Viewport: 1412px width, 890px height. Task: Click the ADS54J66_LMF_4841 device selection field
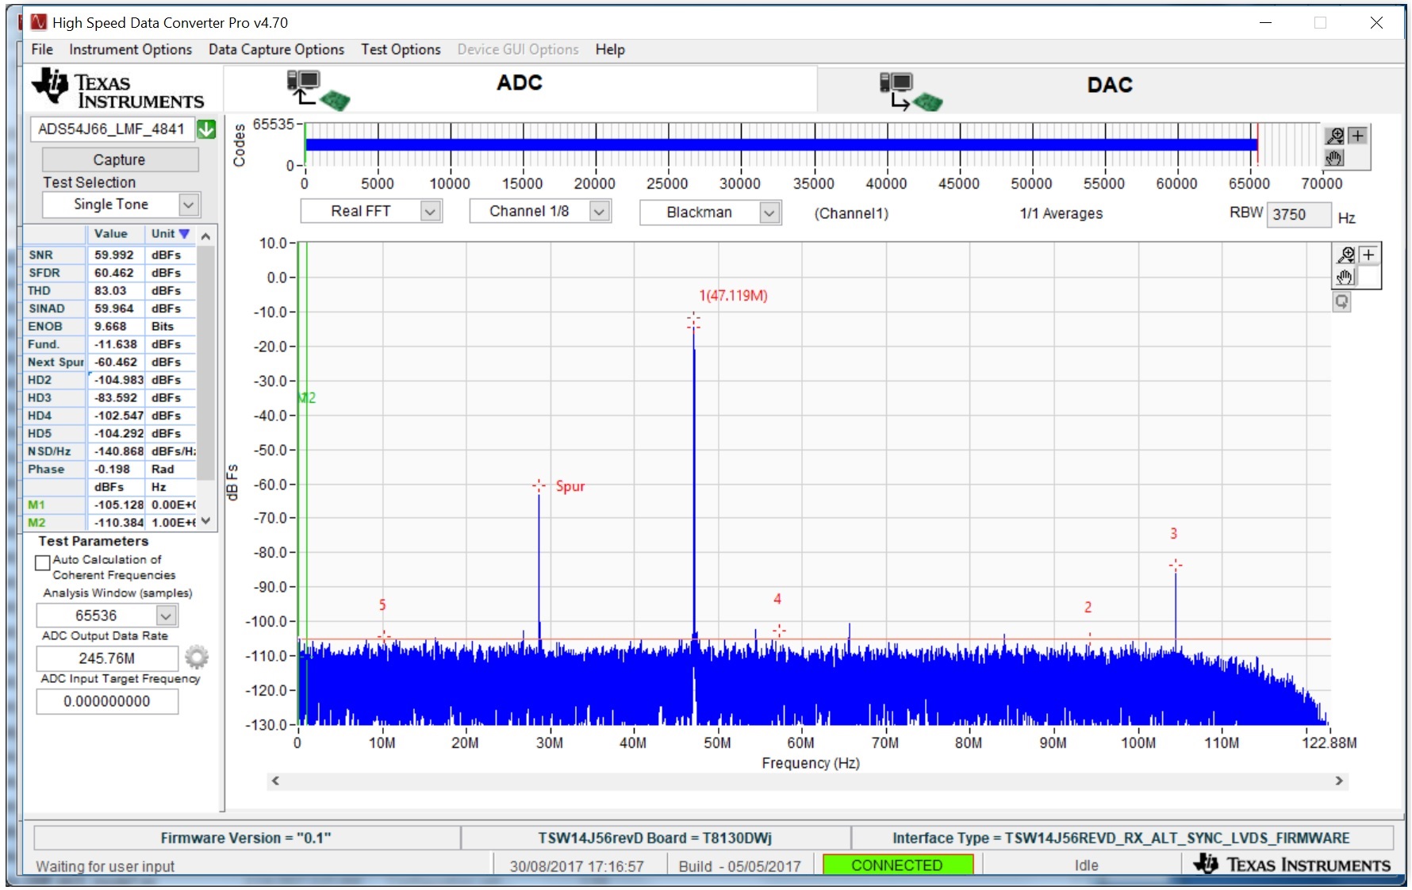click(x=112, y=129)
